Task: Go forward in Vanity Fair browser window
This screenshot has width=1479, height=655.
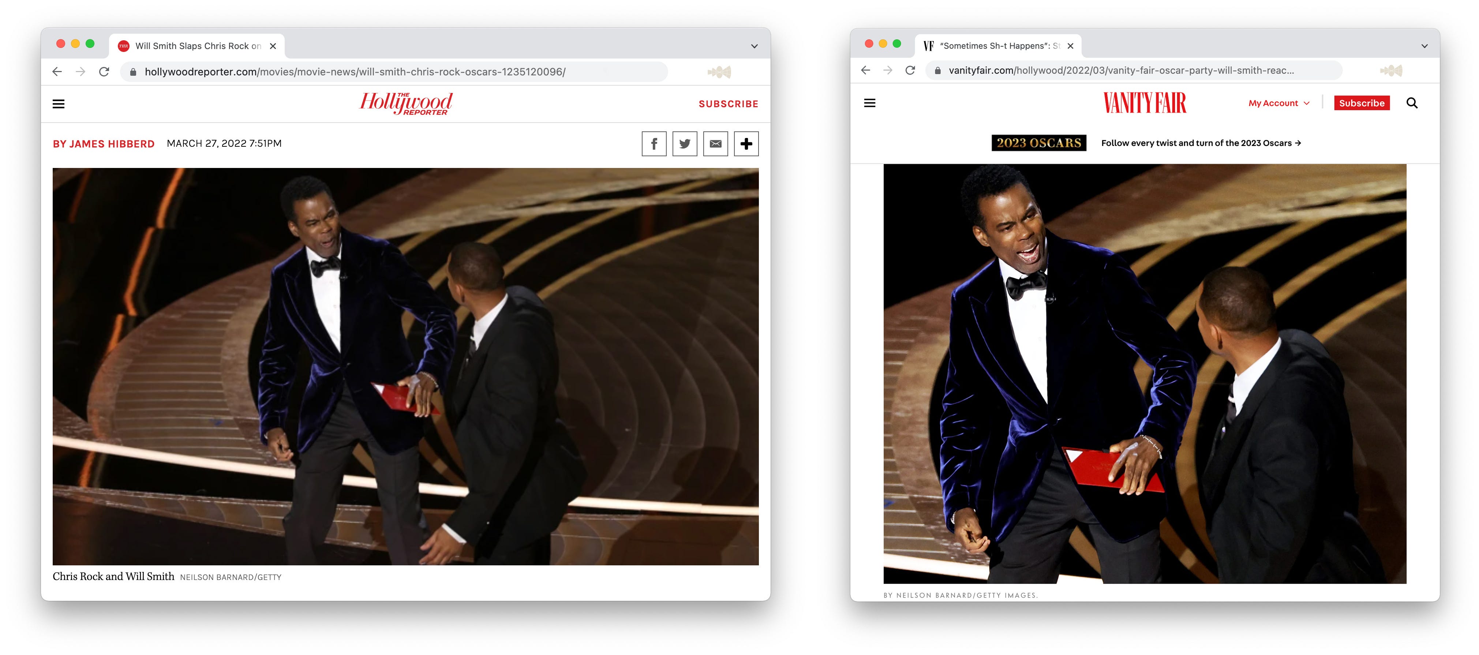Action: coord(888,70)
